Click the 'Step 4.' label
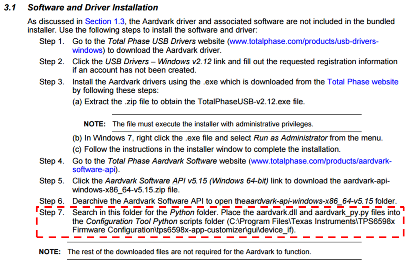 click(52, 161)
